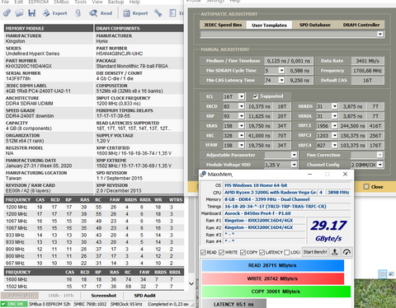This screenshot has width=396, height=308.
Task: Switch to SPD Database tab
Action: [x=315, y=25]
